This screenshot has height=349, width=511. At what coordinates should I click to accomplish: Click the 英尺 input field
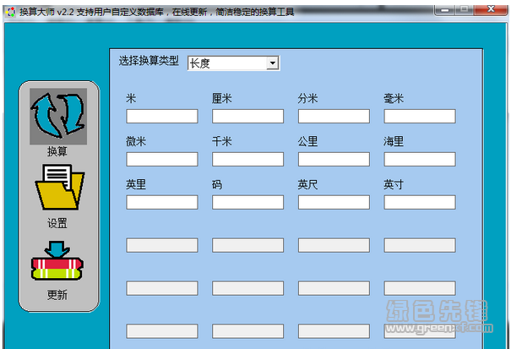334,202
